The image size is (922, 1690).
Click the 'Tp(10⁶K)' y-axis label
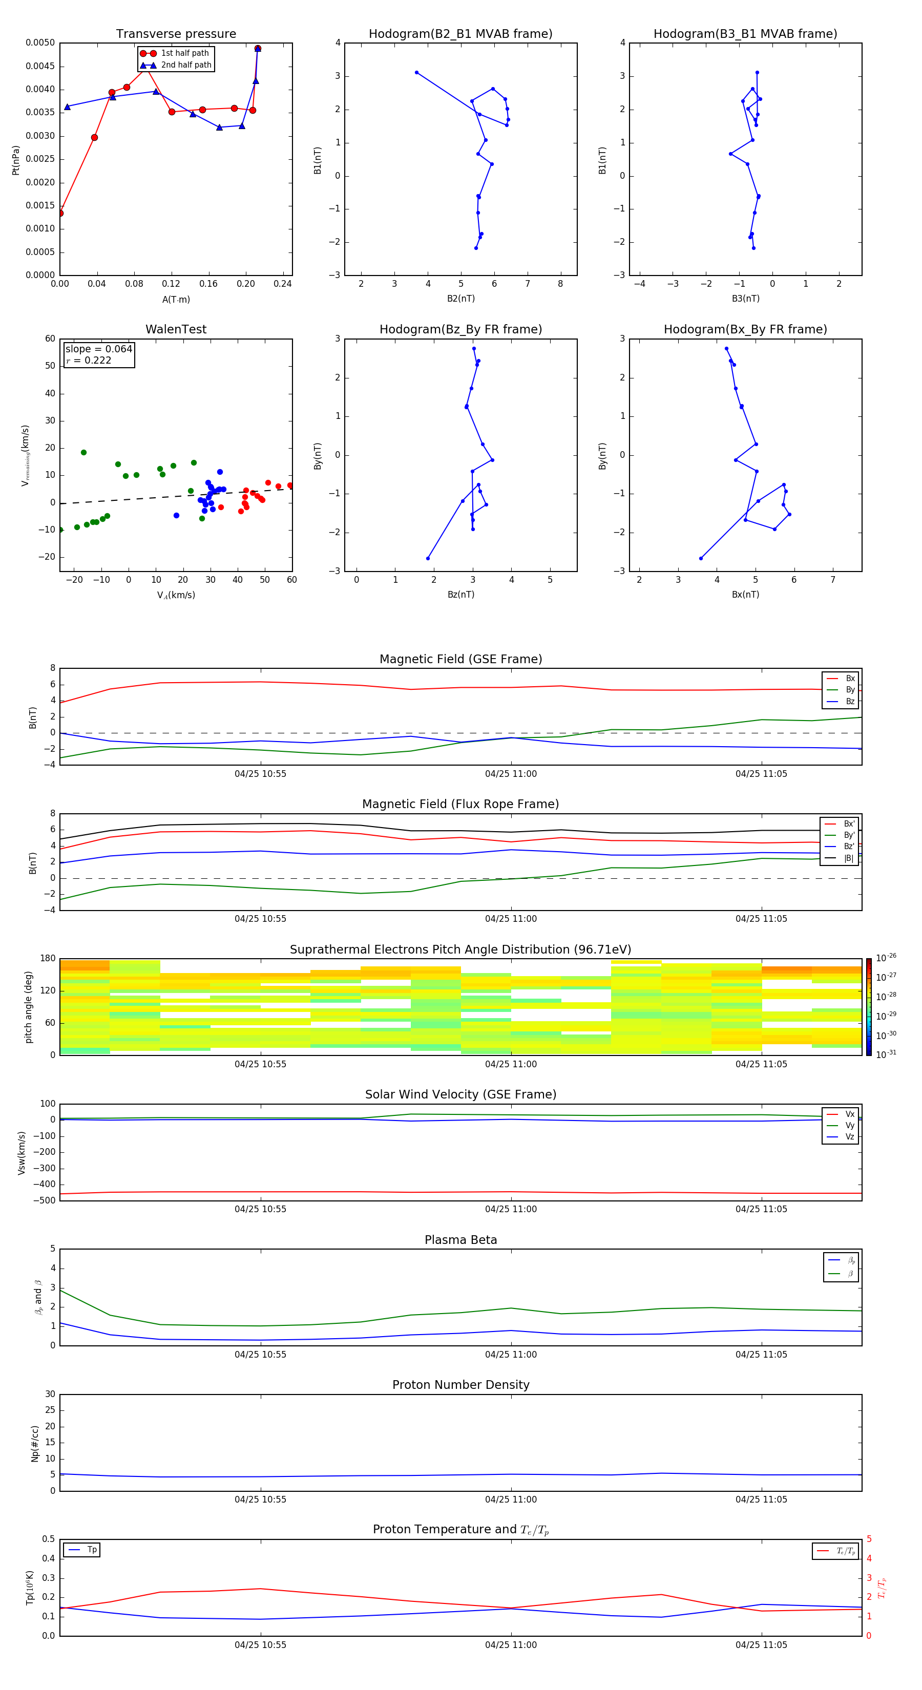click(x=30, y=1588)
